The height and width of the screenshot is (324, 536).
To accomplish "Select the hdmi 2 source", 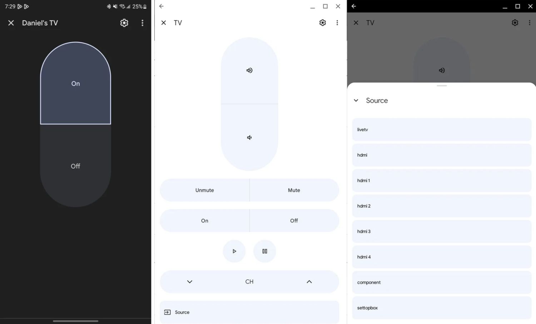I will [x=441, y=206].
